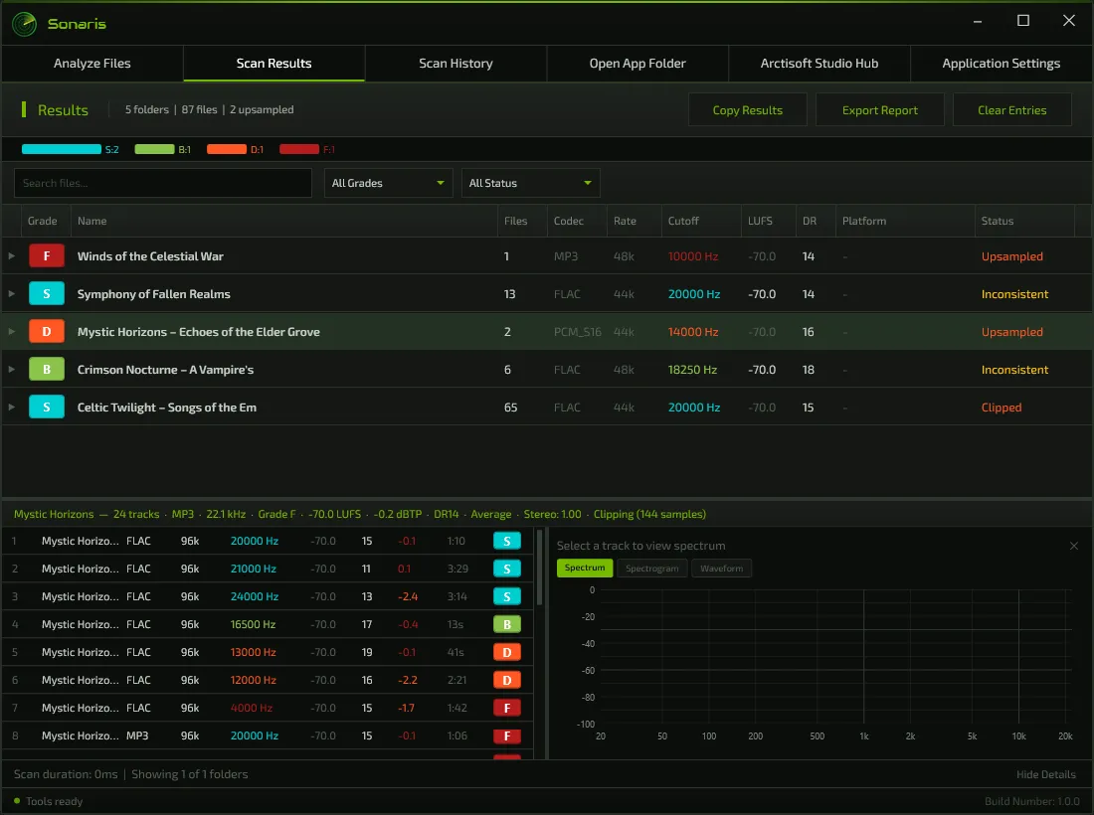Click the S grade badge on track 3

point(507,596)
